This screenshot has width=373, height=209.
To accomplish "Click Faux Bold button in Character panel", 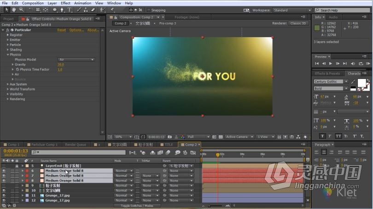I will coord(322,136).
